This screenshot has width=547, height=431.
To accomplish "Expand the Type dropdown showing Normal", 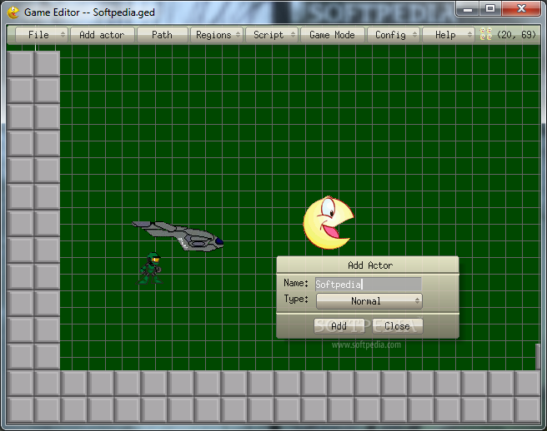I will click(369, 301).
